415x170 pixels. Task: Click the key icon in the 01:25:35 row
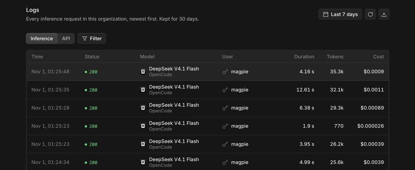225,90
